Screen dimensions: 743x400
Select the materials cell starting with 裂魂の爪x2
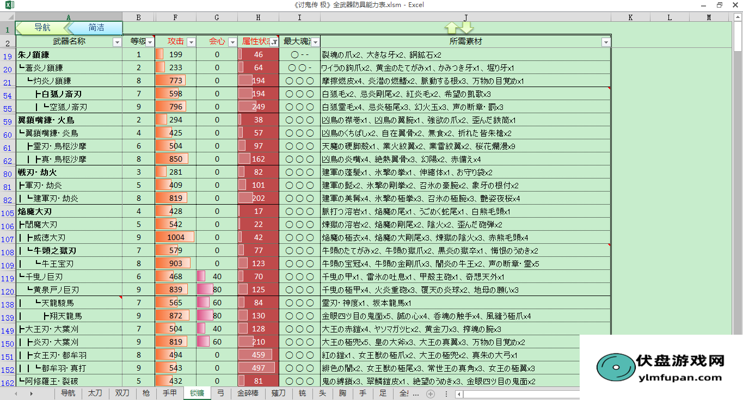465,54
